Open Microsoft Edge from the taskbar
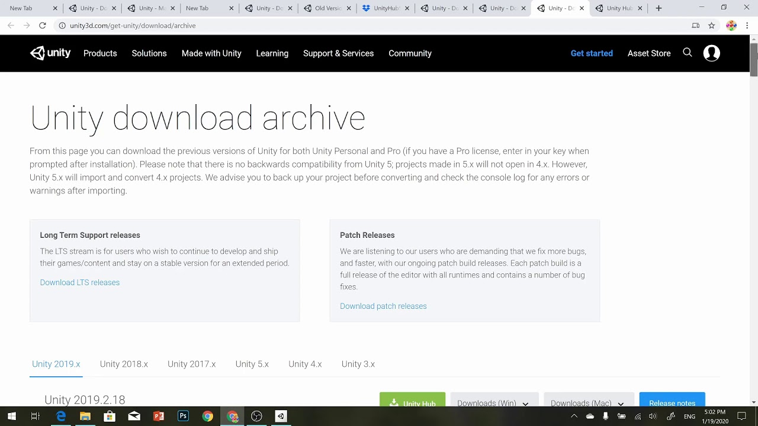The image size is (758, 426). point(61,416)
